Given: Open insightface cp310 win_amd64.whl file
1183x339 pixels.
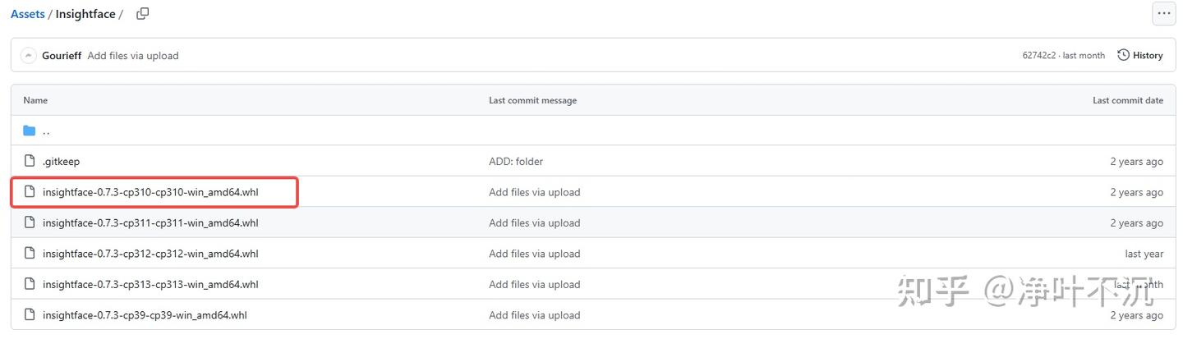Looking at the screenshot, I should coord(150,192).
